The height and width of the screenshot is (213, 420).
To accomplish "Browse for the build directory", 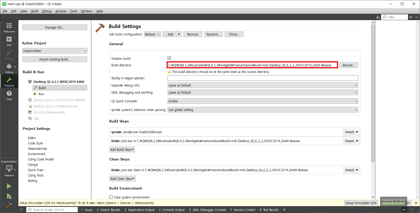I will [349, 65].
